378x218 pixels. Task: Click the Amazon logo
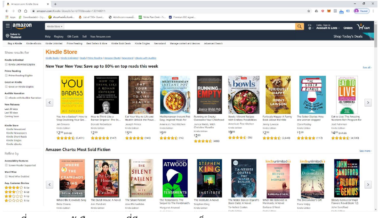[22, 26]
